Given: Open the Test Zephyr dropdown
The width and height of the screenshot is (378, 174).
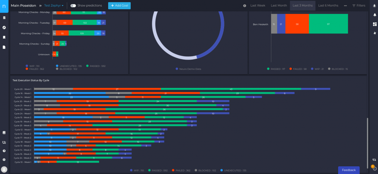Looking at the screenshot, I should coord(54,6).
